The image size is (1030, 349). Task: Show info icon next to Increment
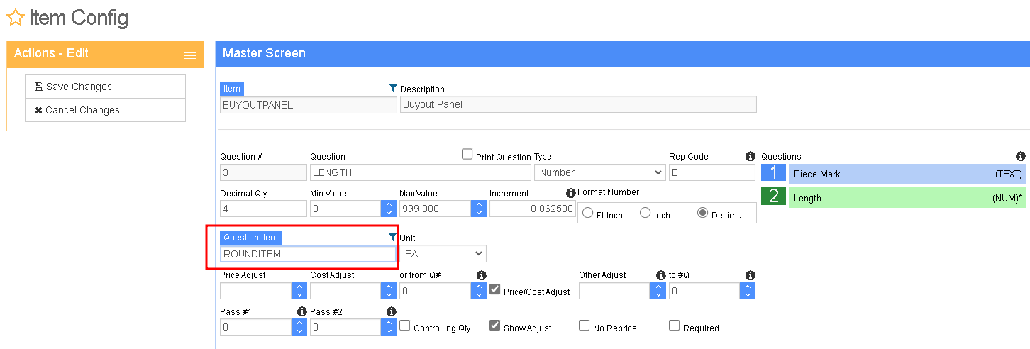[x=571, y=193]
